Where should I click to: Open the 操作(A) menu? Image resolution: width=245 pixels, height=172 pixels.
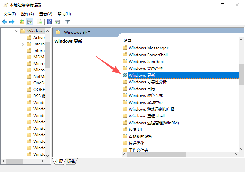coord(28,14)
